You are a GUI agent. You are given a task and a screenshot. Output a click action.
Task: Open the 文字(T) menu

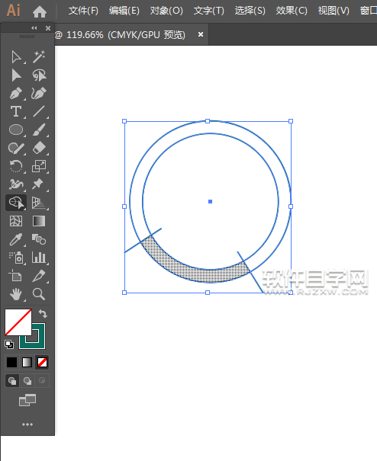point(209,11)
